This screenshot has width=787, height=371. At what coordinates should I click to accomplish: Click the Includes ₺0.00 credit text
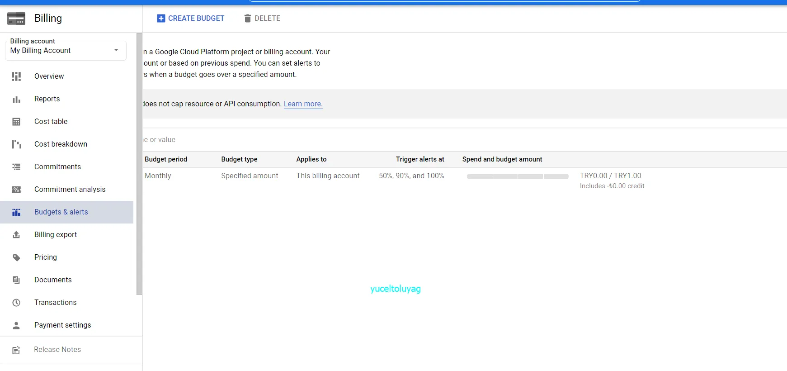(x=612, y=186)
